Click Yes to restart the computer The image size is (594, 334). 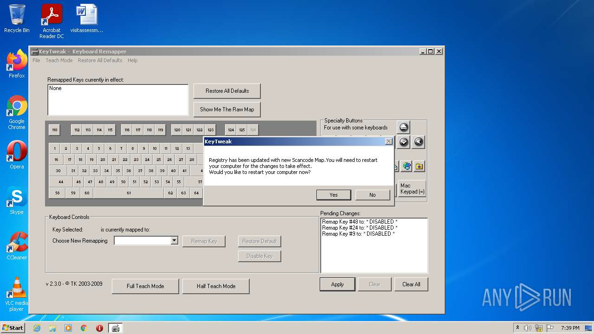click(334, 195)
